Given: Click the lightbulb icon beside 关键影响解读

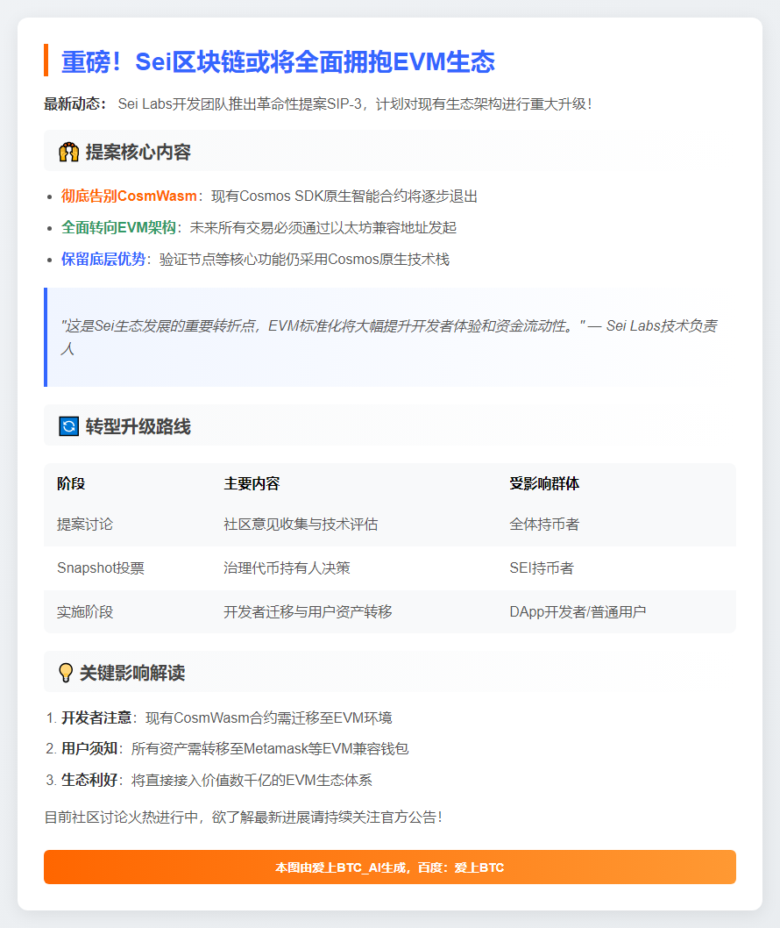Looking at the screenshot, I should pos(66,673).
